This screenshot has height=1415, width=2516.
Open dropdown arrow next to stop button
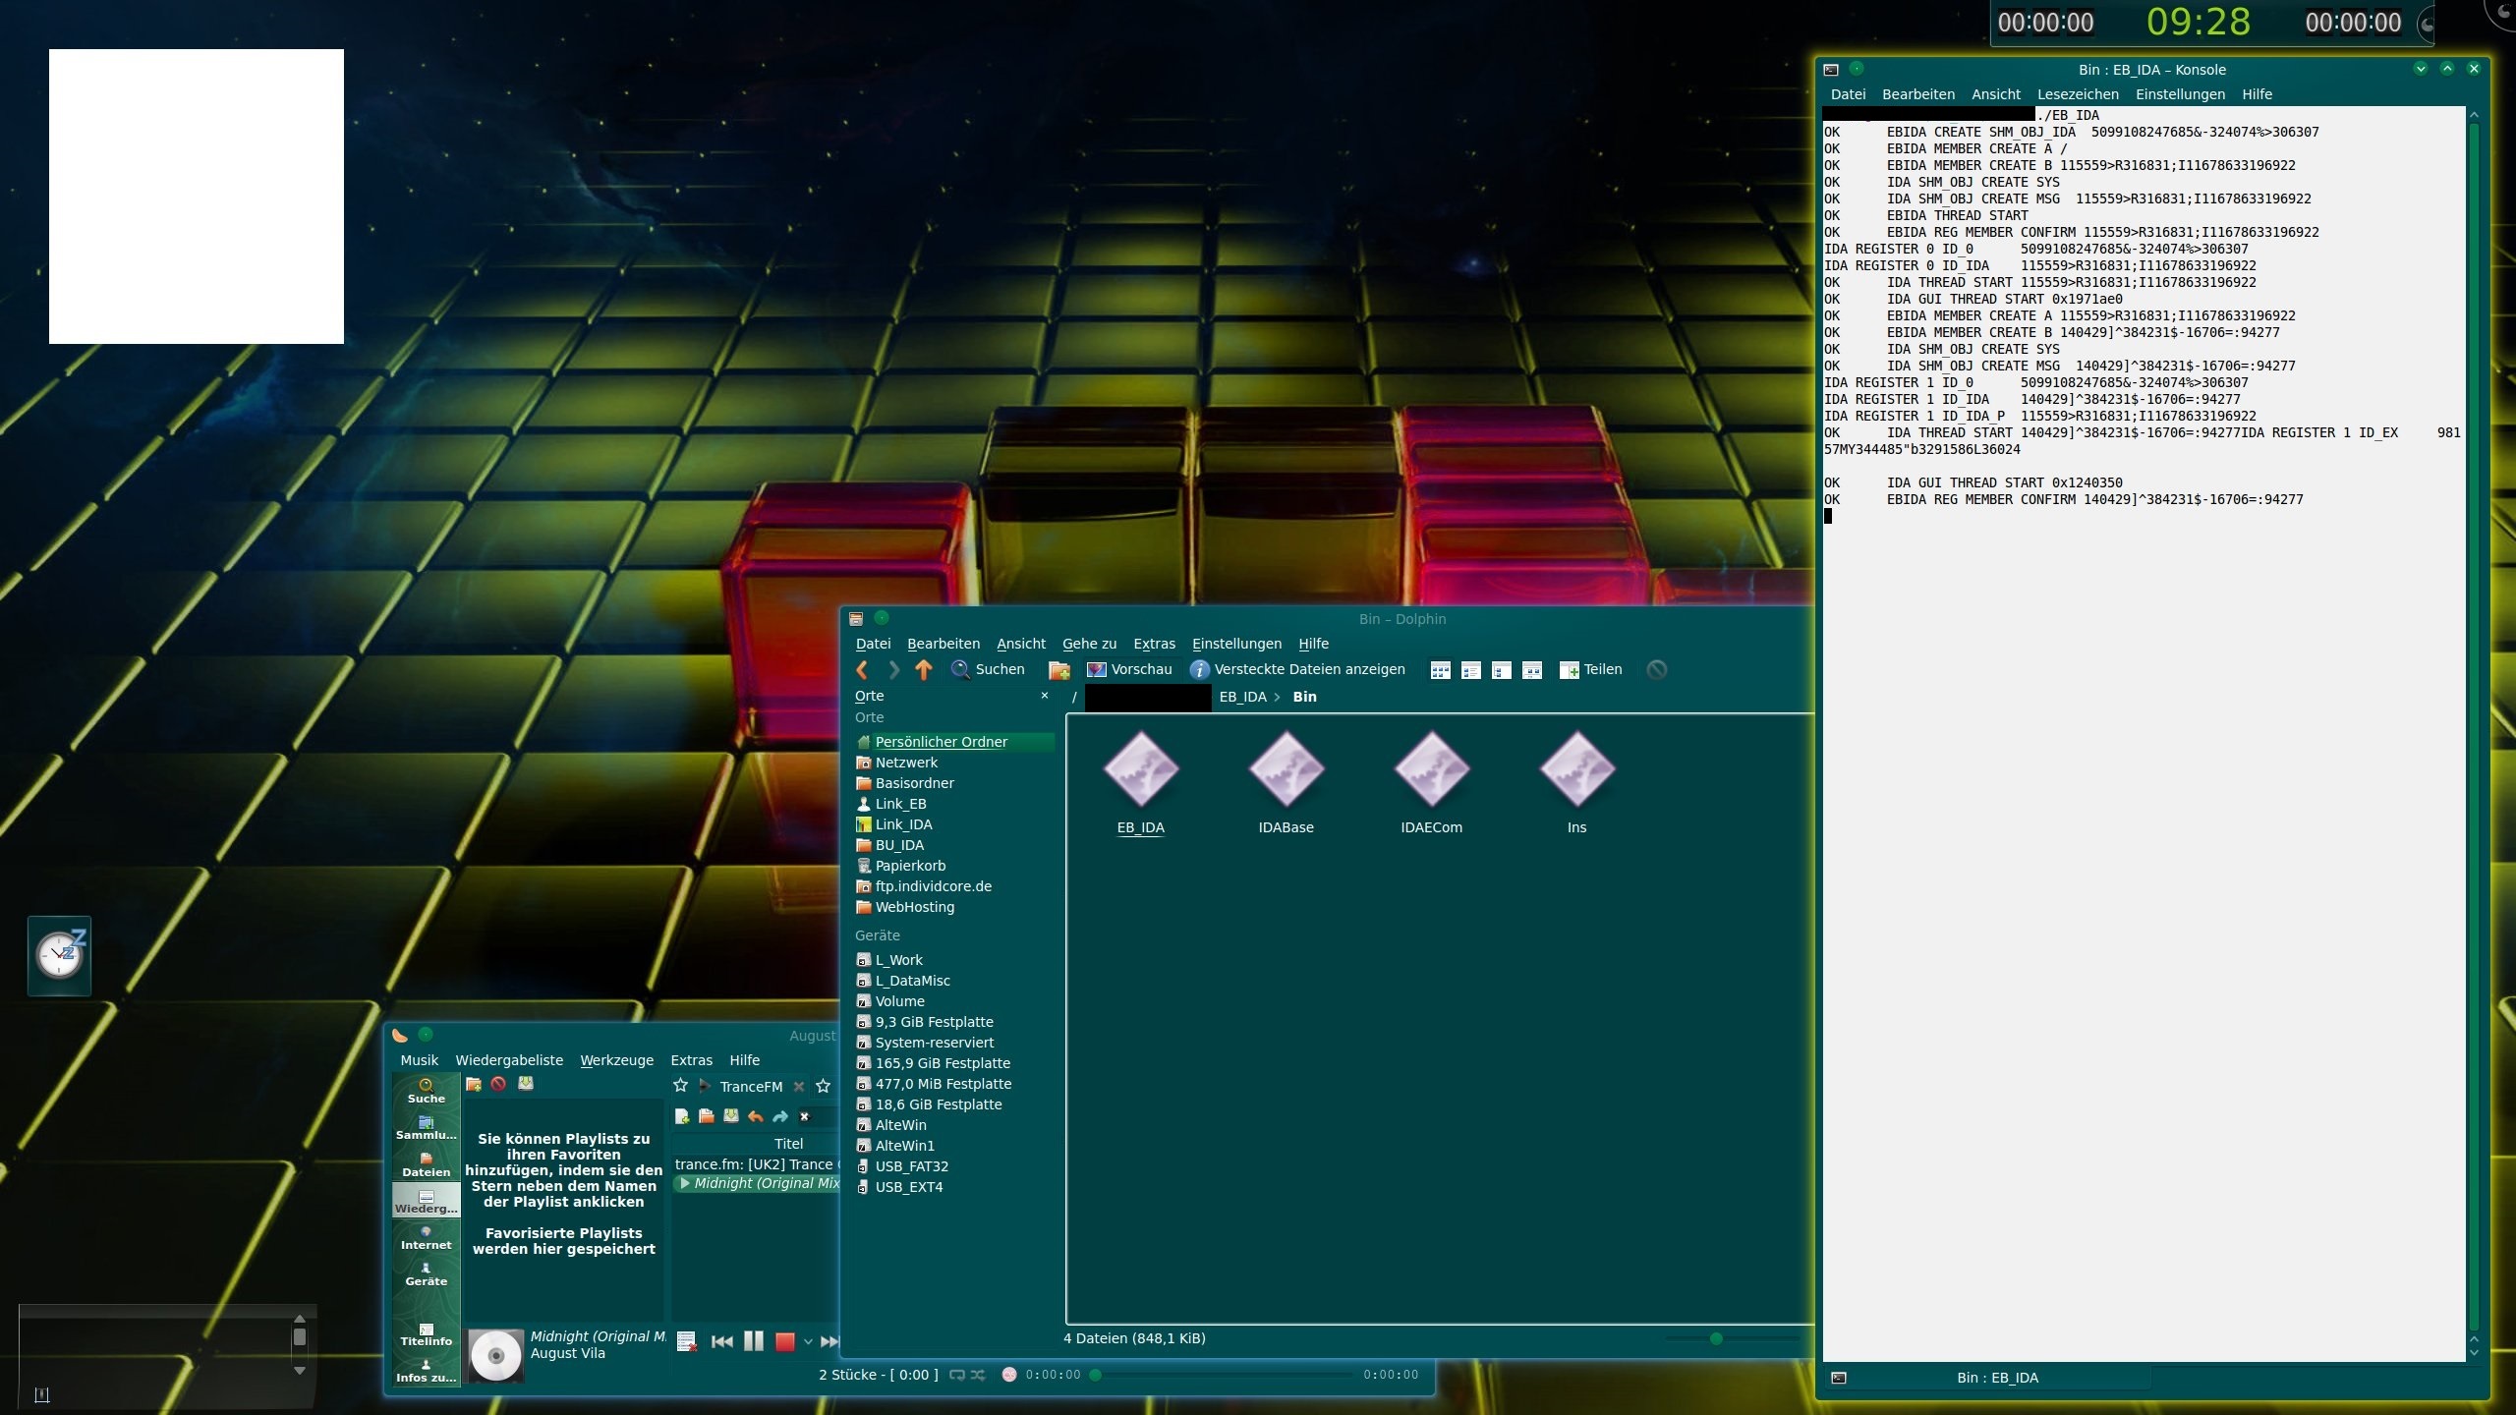click(808, 1341)
